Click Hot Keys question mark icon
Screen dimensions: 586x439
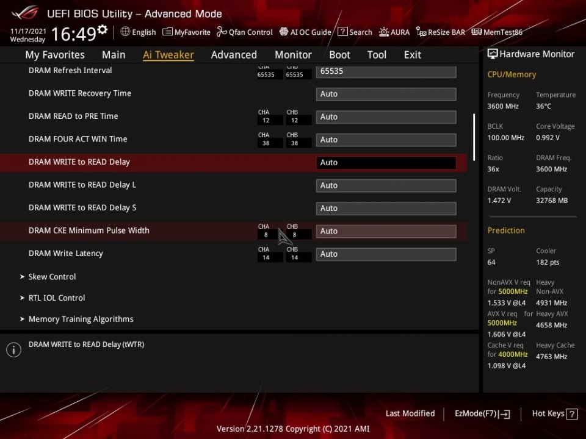(572, 413)
